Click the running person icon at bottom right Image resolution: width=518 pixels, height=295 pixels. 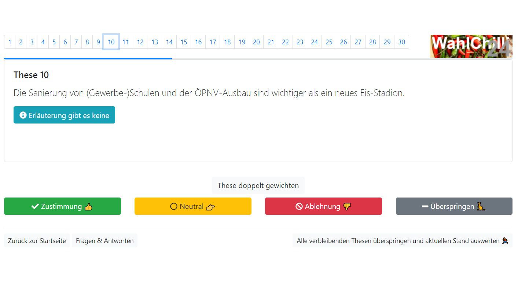tap(505, 241)
